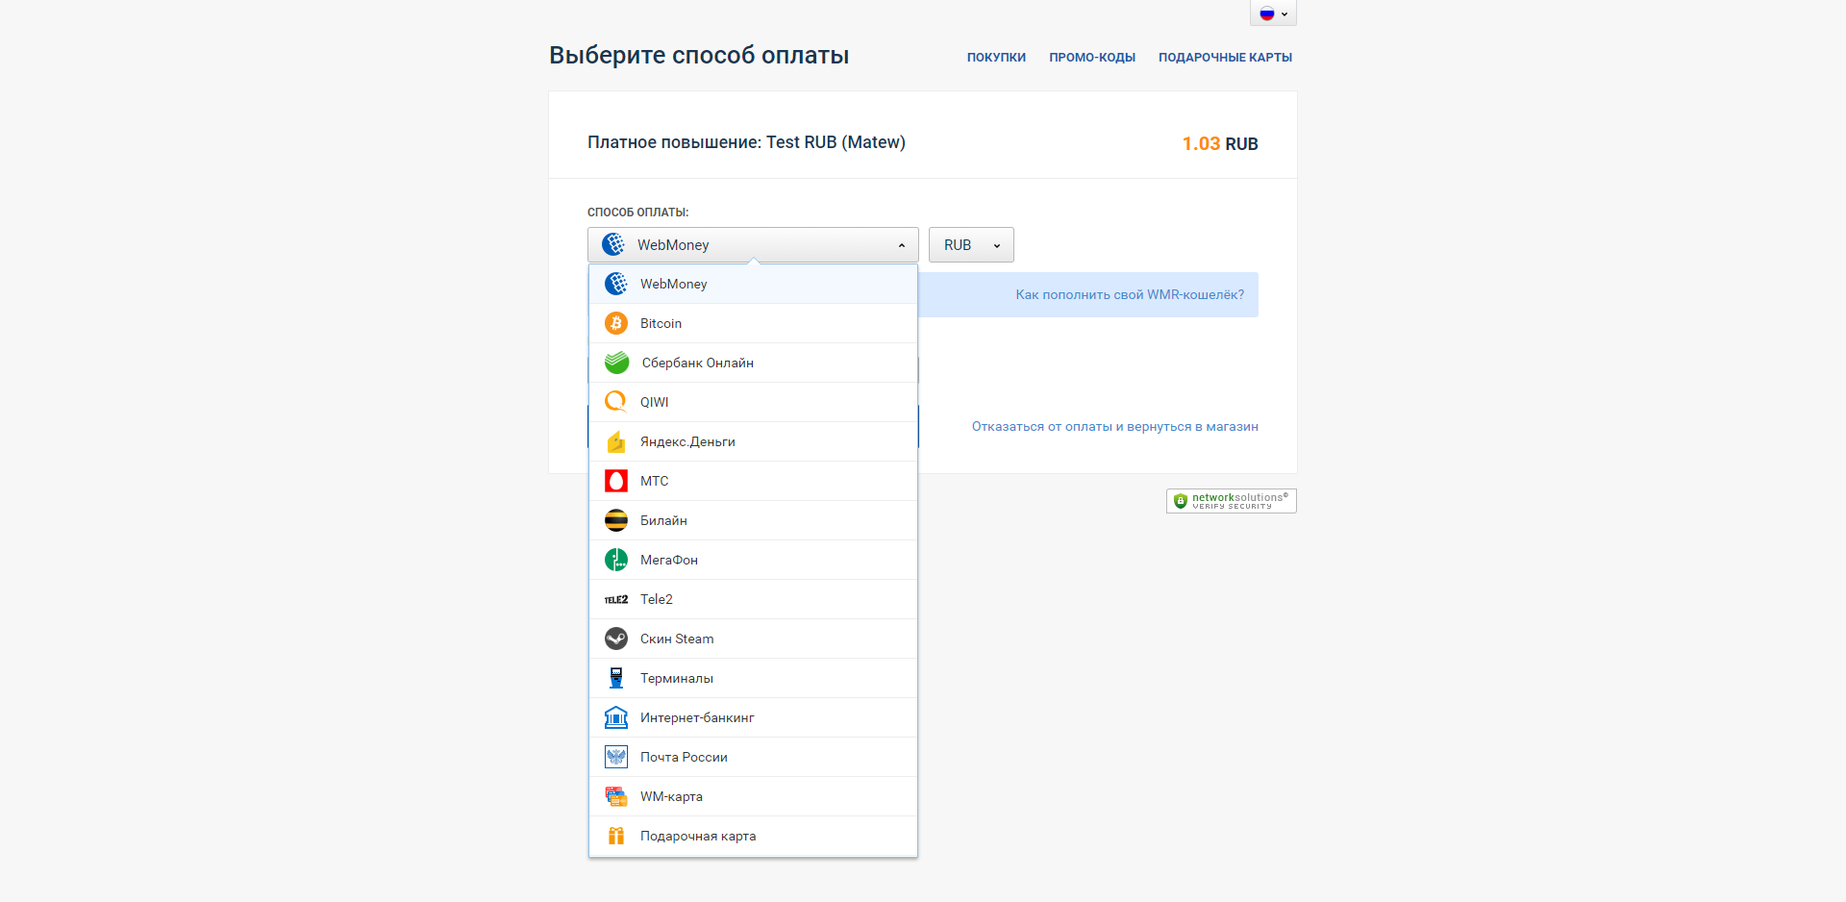The width and height of the screenshot is (1846, 902).
Task: Click the MTS red egg icon
Action: (x=616, y=481)
